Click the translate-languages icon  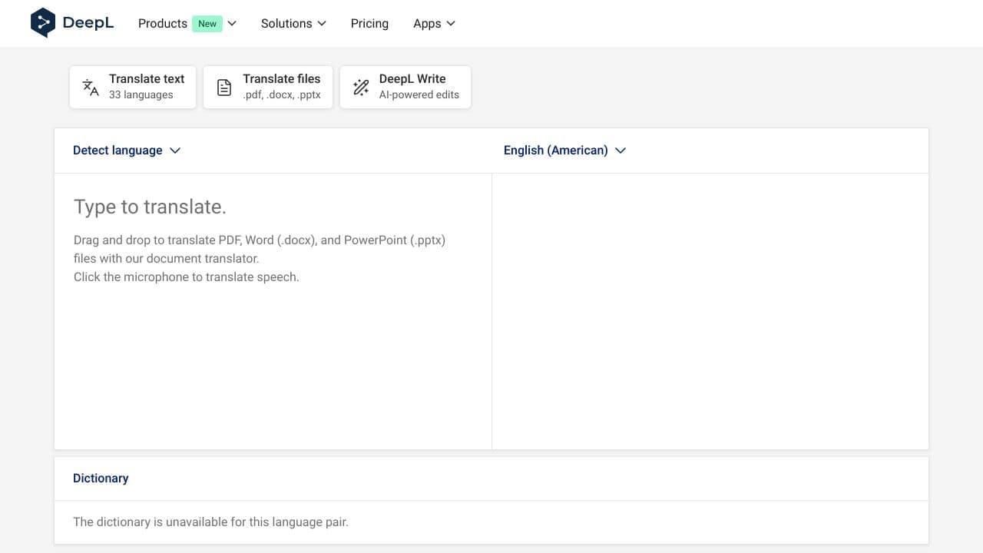91,88
